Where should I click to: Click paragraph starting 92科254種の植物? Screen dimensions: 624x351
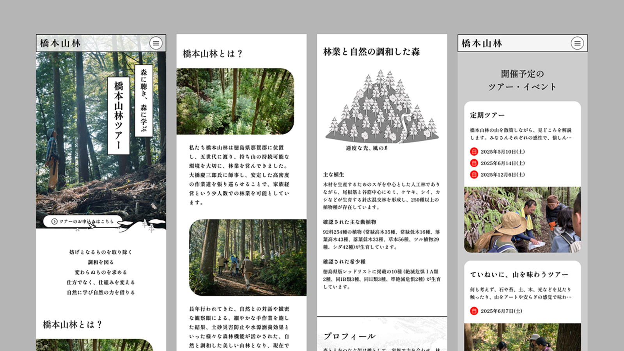[x=382, y=239]
